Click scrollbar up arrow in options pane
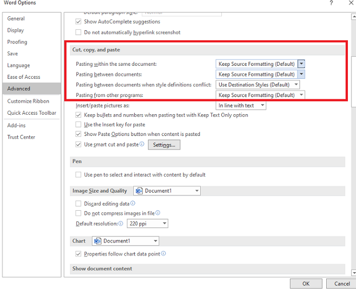Viewport: 356px width, 289px height. tap(353, 17)
